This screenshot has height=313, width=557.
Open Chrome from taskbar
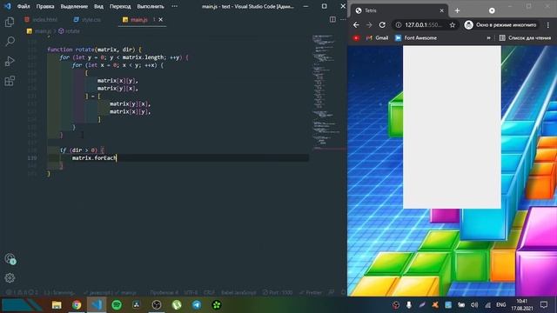point(77,305)
